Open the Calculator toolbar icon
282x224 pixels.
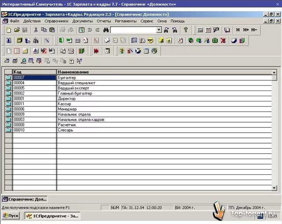(200, 30)
